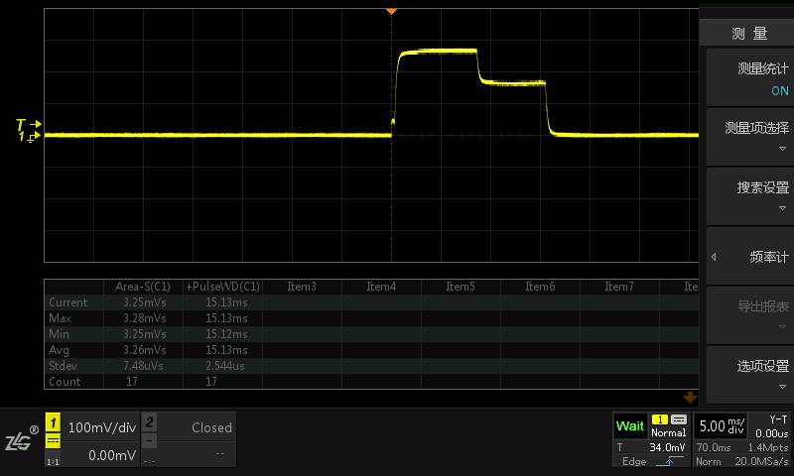Click the 测量 menu title
Screen dimensions: 794x476
[749, 34]
